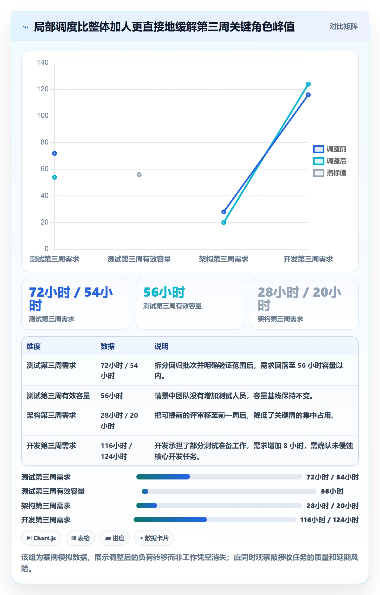Select the 进度 tag chip

point(115,538)
